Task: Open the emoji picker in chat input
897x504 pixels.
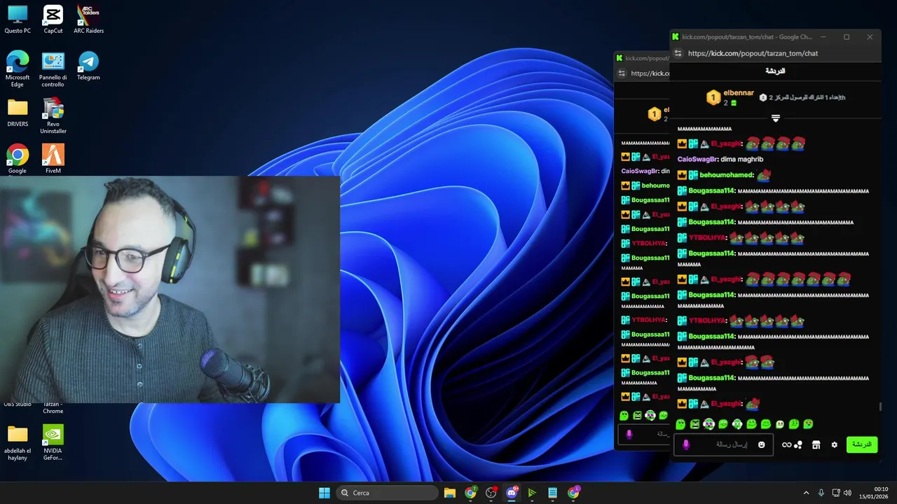Action: pyautogui.click(x=762, y=444)
